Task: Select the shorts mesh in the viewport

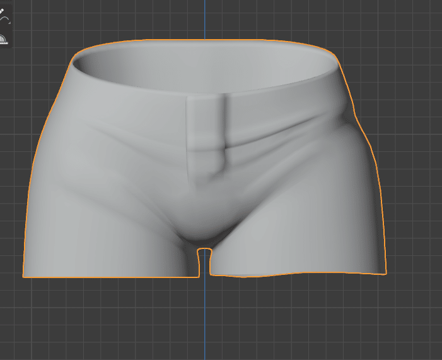Action: click(204, 158)
